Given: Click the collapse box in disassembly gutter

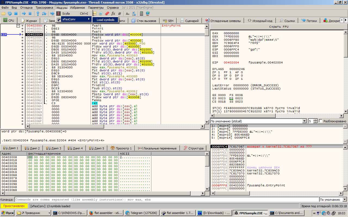Looking at the screenshot, I should click(18, 26).
